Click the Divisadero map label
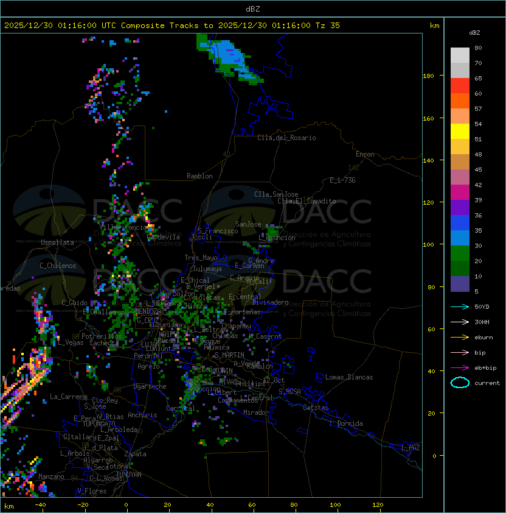The height and width of the screenshot is (513, 506). point(271,302)
